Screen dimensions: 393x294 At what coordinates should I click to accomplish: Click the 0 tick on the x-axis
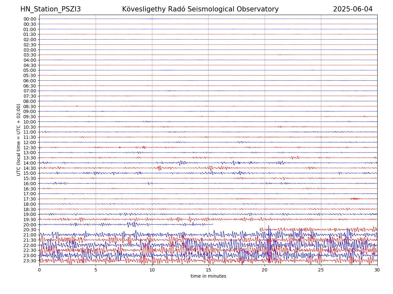point(39,270)
